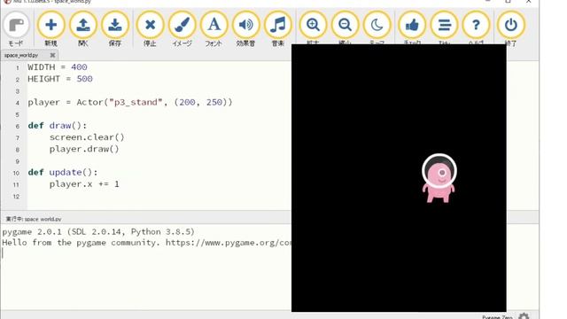Run the code check thumbs-up icon
Image resolution: width=567 pixels, height=319 pixels.
(412, 25)
